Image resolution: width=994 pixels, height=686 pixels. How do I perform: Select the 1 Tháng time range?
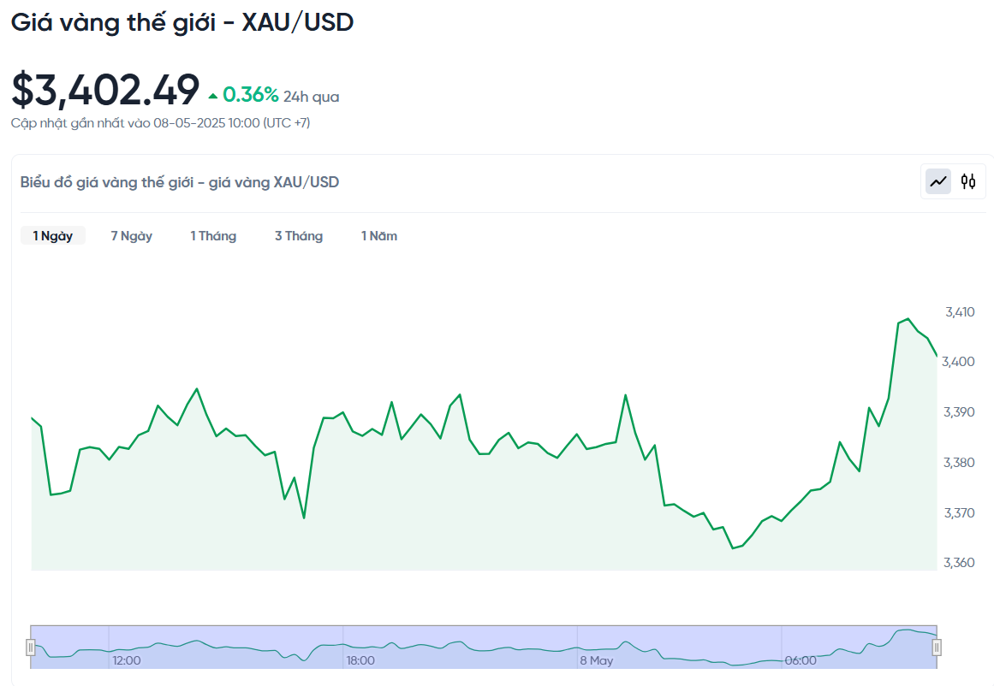point(214,235)
